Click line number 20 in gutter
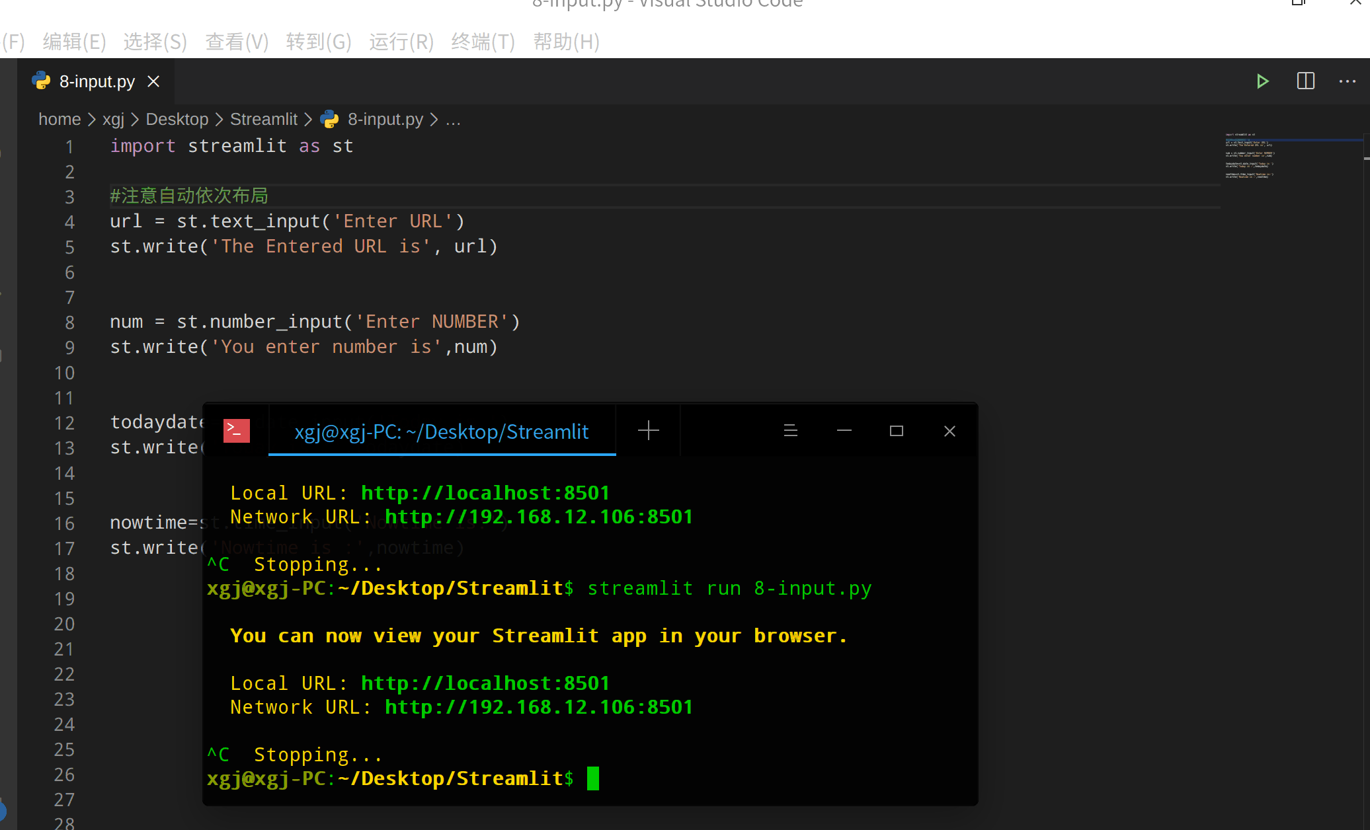The width and height of the screenshot is (1370, 830). [x=65, y=624]
